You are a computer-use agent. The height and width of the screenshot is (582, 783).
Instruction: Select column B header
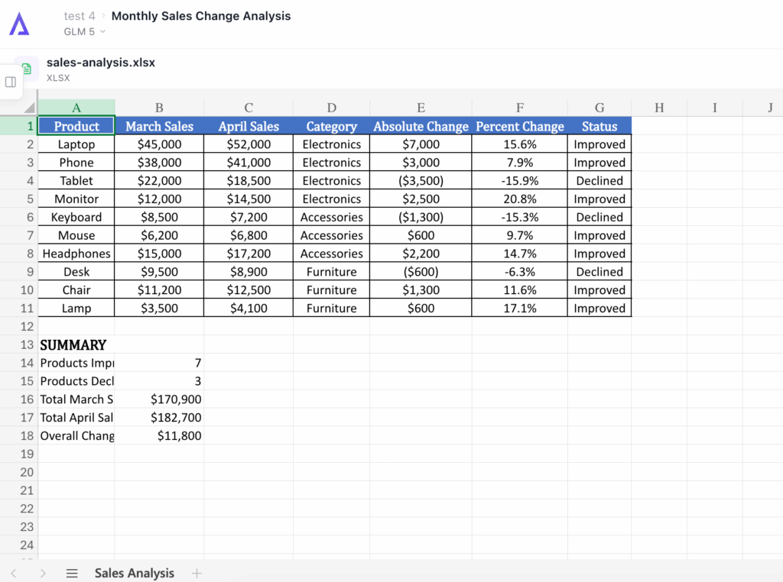(159, 108)
